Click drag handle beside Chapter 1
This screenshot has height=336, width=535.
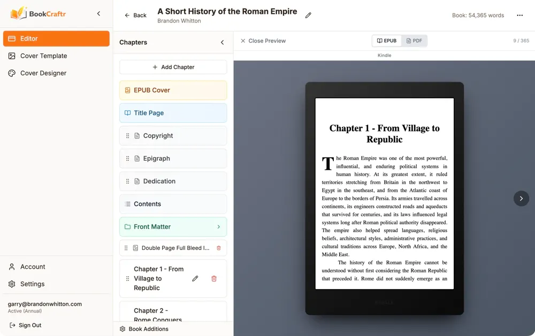pyautogui.click(x=127, y=278)
